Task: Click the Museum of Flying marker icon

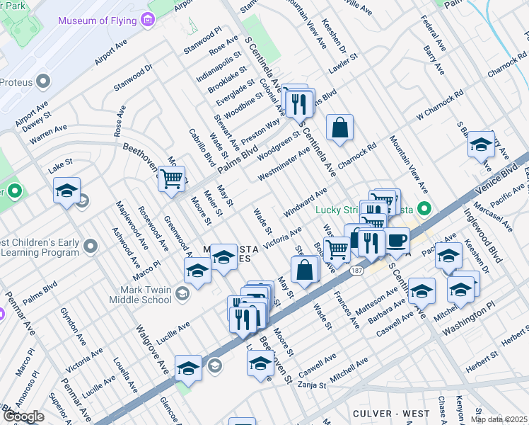Action: tap(147, 20)
